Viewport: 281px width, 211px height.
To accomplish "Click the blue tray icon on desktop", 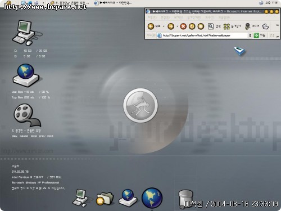I will (x=239, y=51).
